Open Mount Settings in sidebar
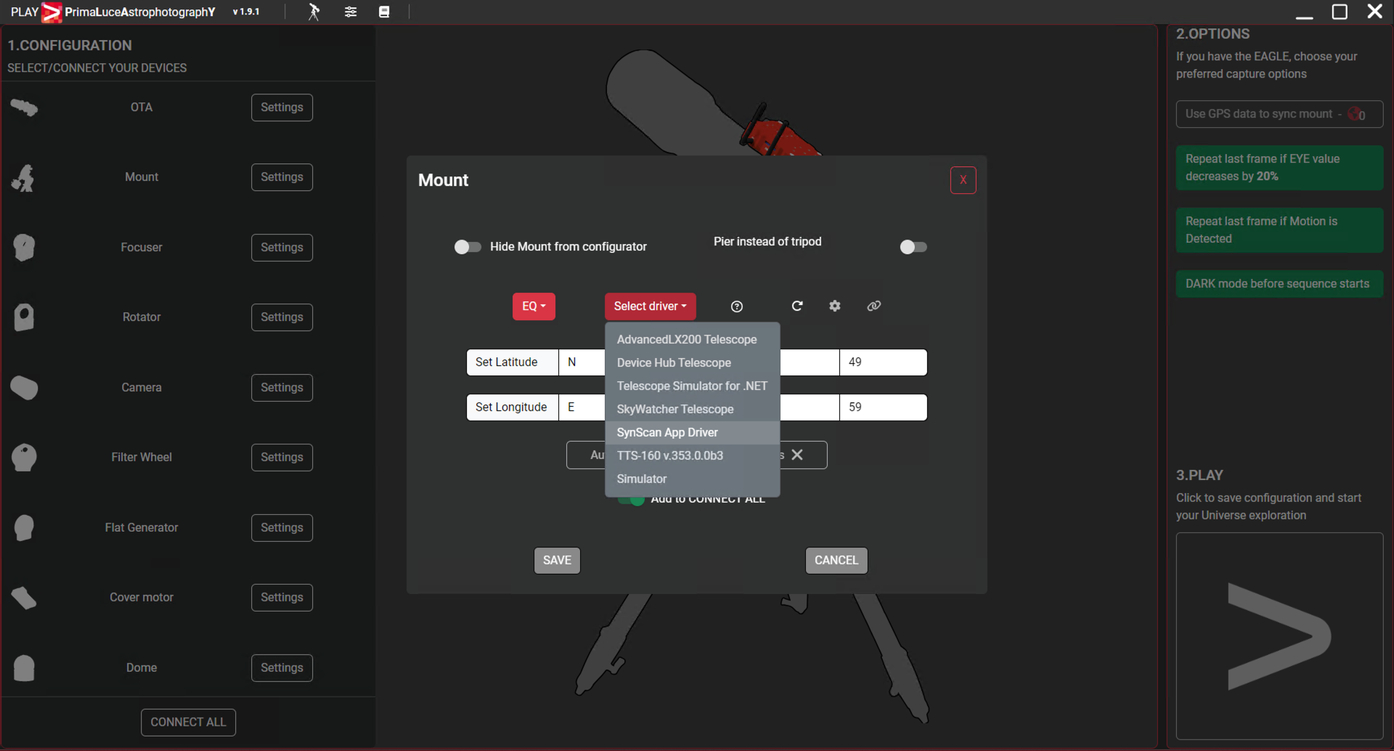Viewport: 1394px width, 751px height. (x=282, y=177)
